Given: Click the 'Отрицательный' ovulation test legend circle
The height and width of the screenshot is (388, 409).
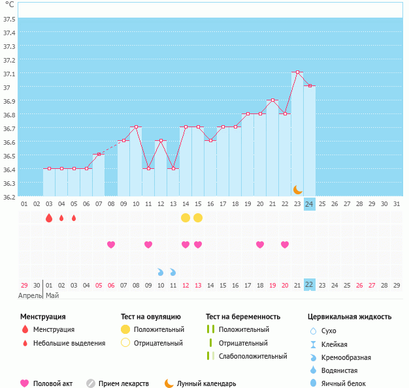Looking at the screenshot, I should coord(125,343).
